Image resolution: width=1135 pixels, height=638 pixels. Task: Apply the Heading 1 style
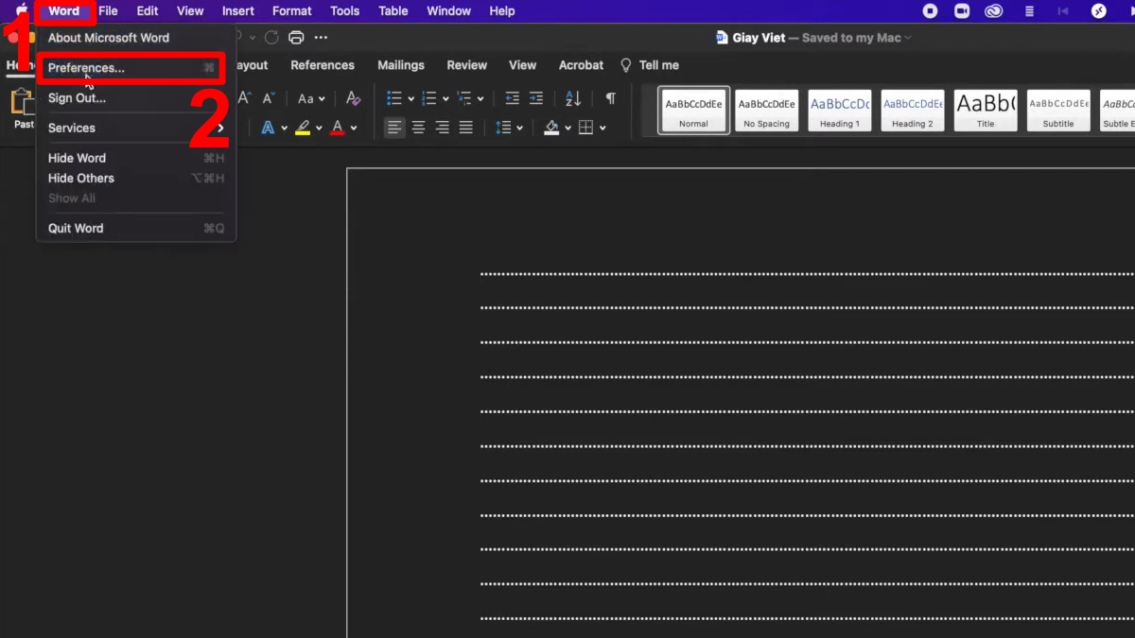(x=839, y=111)
